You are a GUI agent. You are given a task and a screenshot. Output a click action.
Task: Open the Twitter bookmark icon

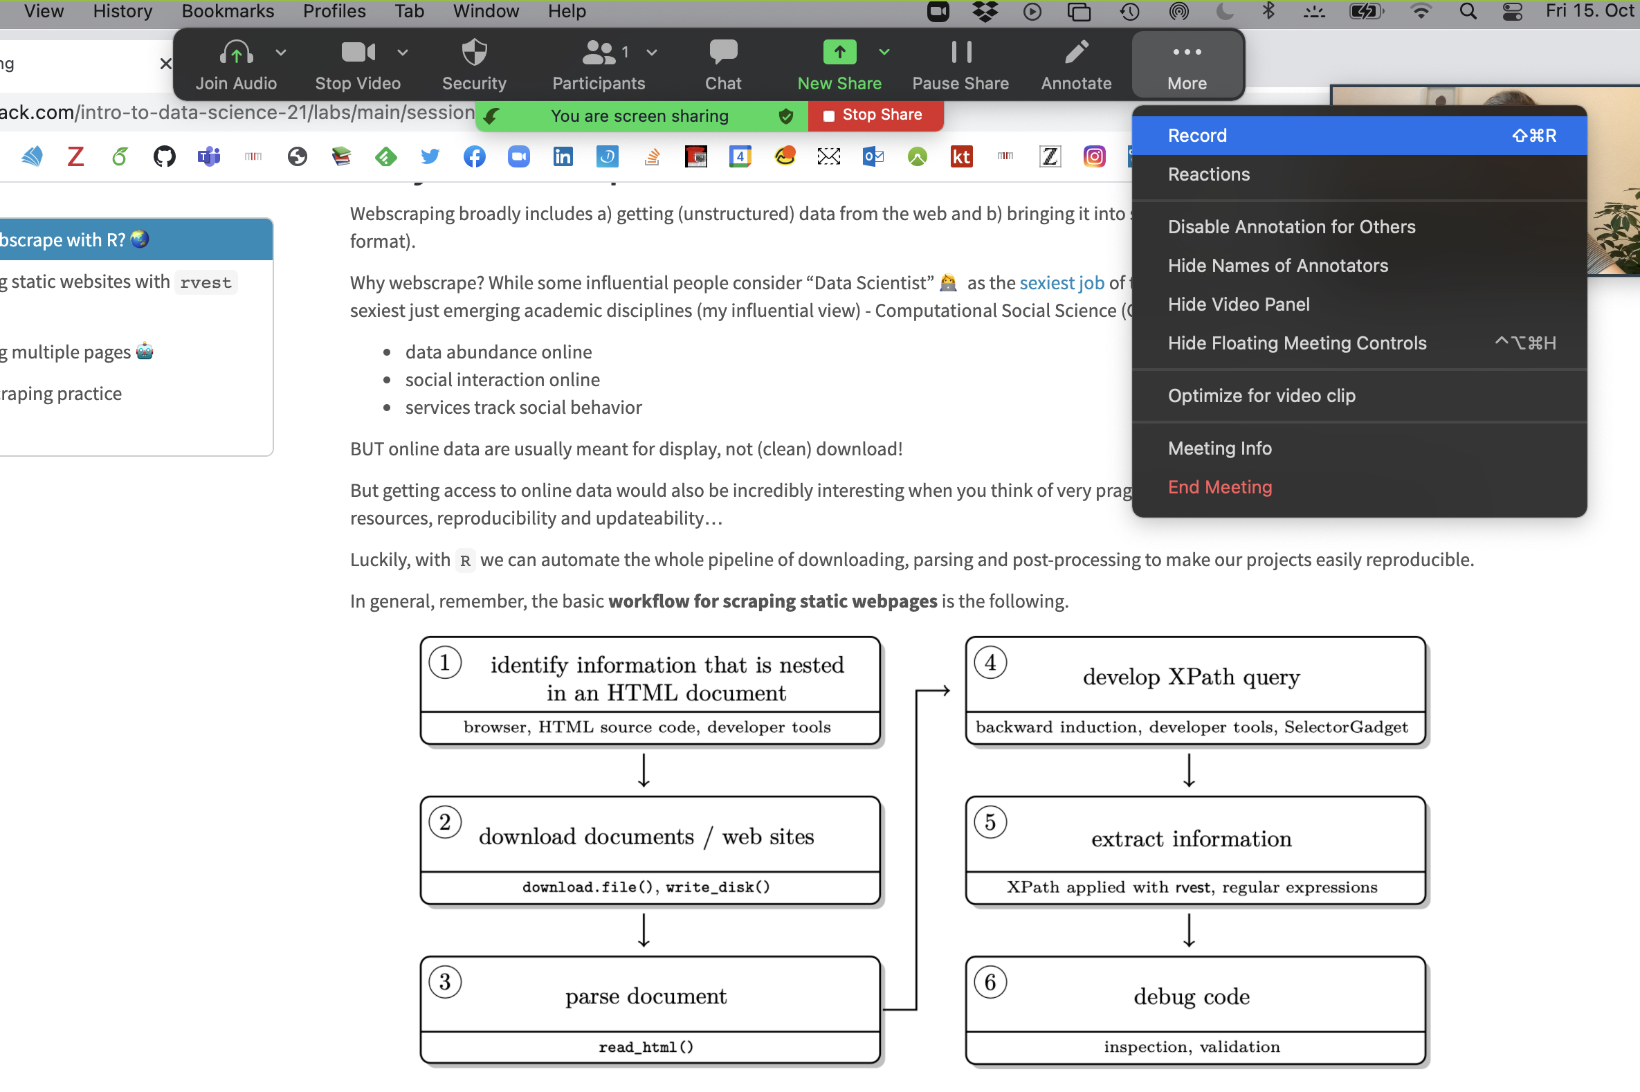click(430, 156)
